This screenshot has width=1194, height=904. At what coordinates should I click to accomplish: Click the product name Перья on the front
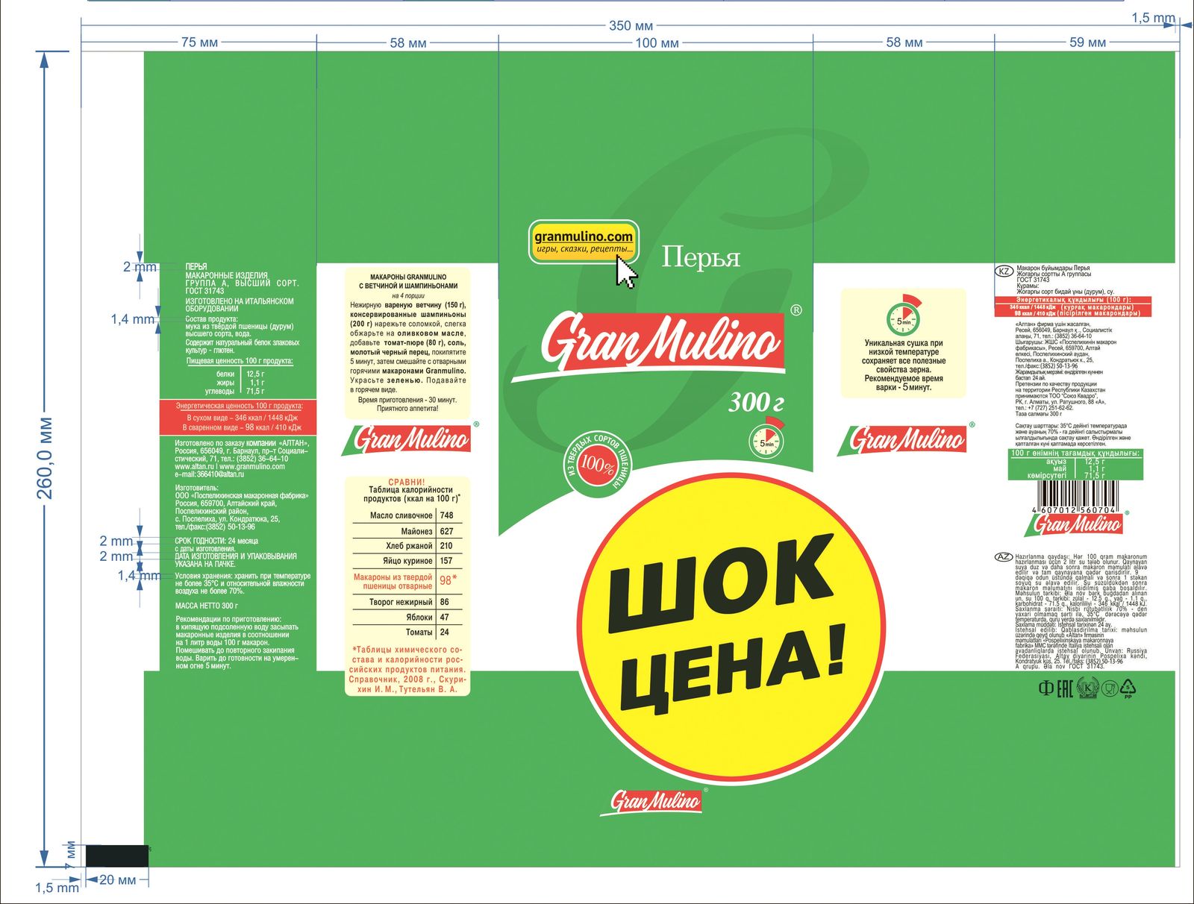pyautogui.click(x=701, y=257)
